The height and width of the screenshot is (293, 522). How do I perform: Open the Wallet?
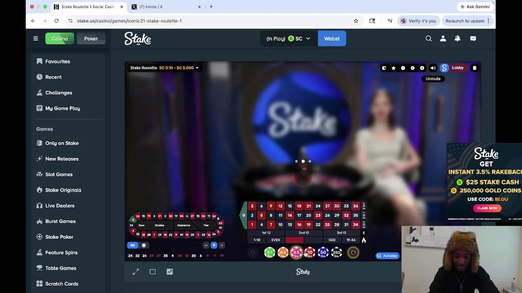click(332, 39)
